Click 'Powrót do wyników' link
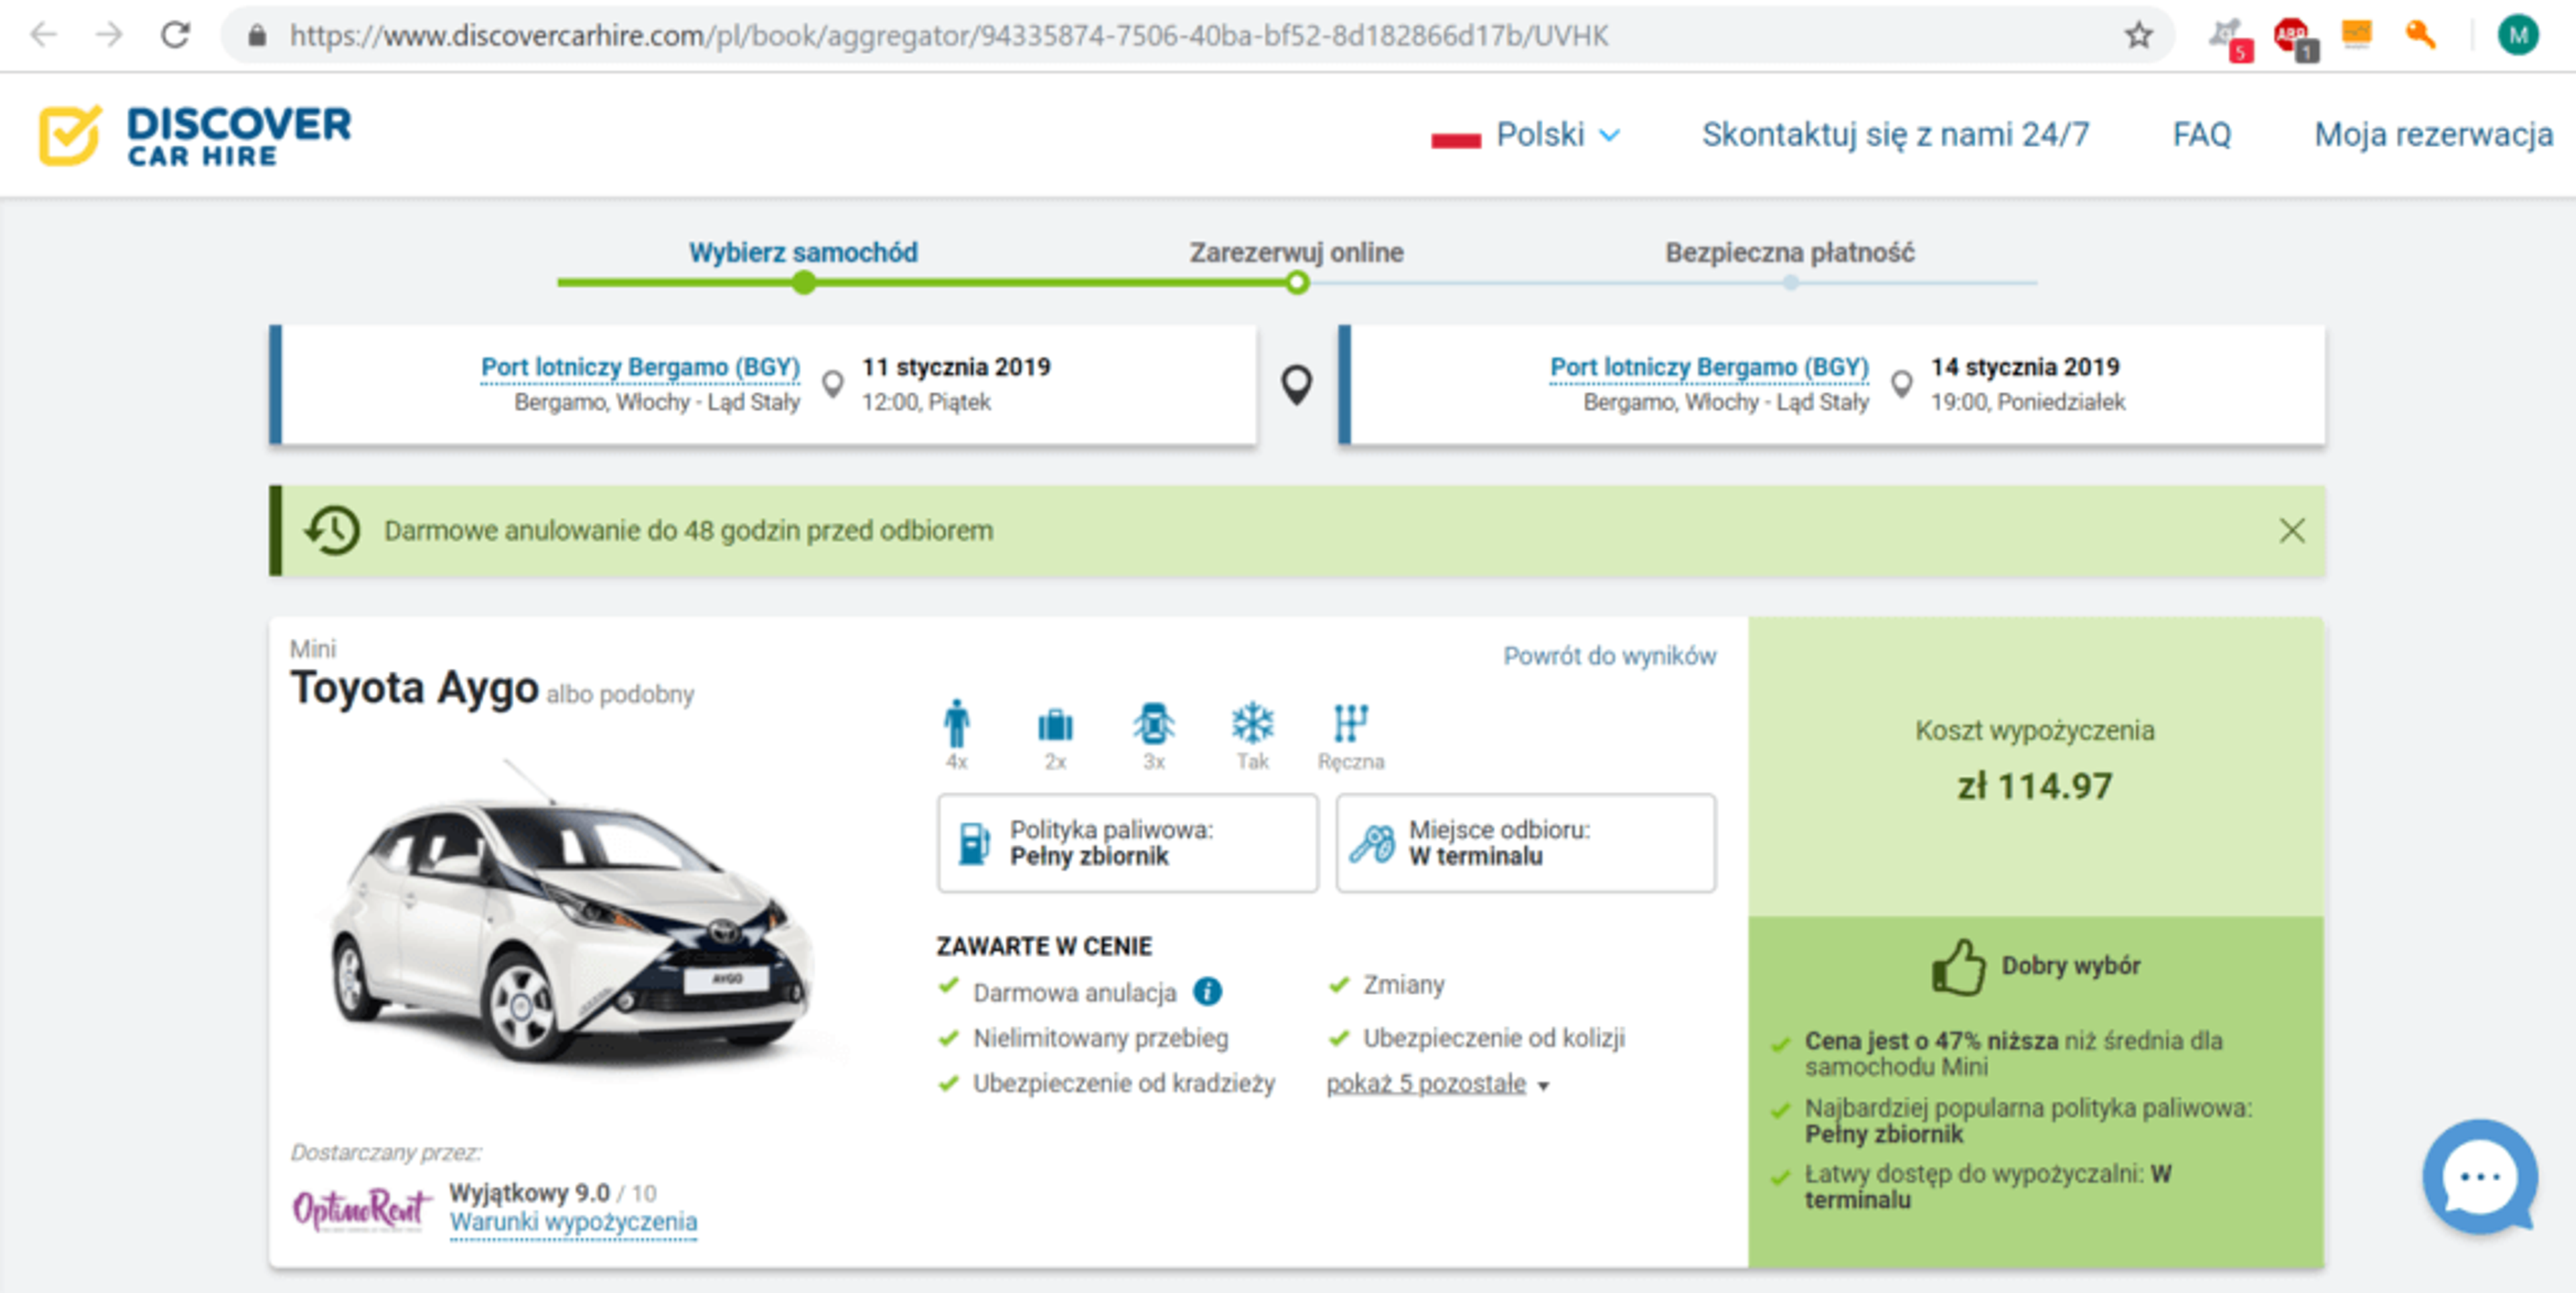Screen dimensions: 2576x1293 click(x=1609, y=656)
